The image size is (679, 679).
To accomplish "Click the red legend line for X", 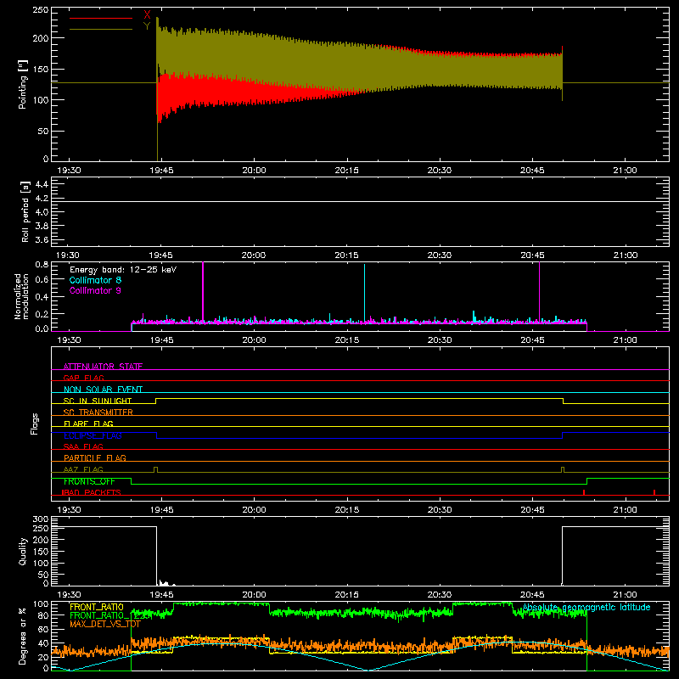I will pos(101,18).
